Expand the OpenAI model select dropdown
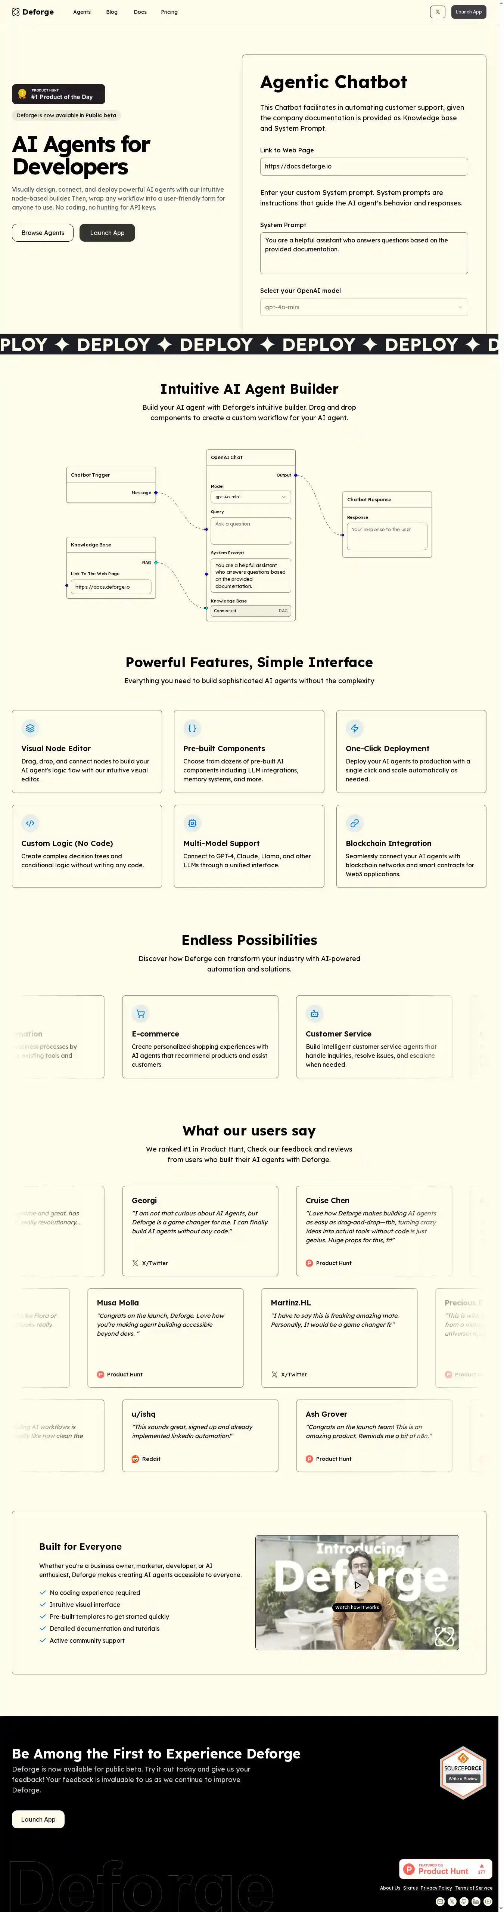This screenshot has height=1912, width=504. [x=364, y=307]
